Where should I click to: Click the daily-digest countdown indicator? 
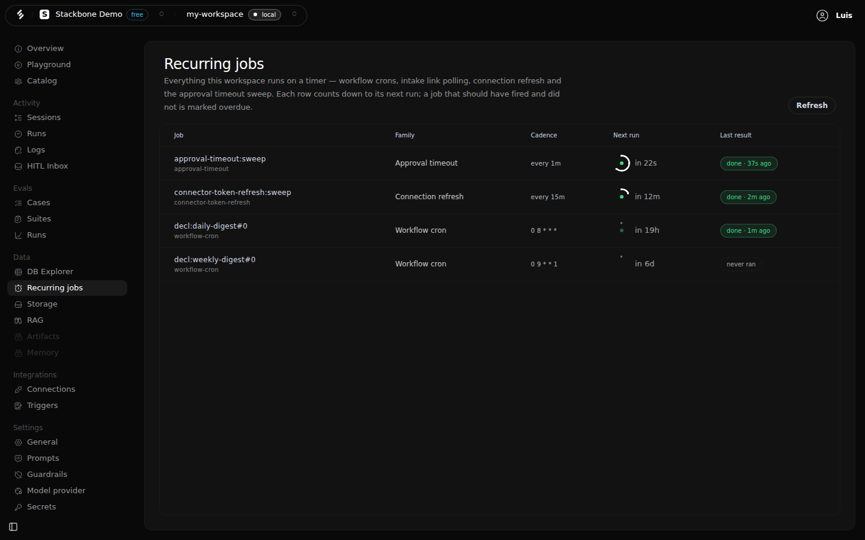click(622, 230)
